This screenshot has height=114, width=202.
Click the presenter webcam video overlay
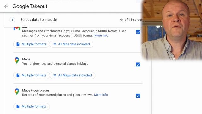(172, 30)
